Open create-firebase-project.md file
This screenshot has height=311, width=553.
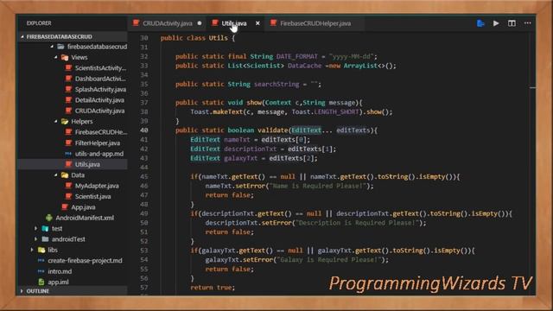[x=85, y=260]
